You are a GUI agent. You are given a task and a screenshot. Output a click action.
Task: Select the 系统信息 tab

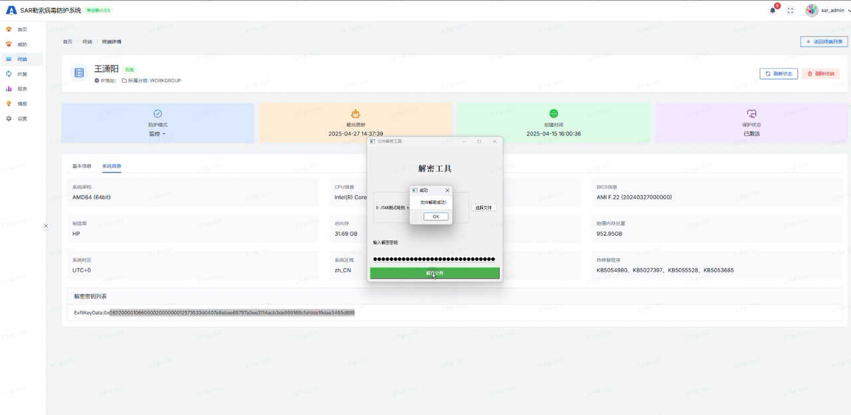[112, 166]
